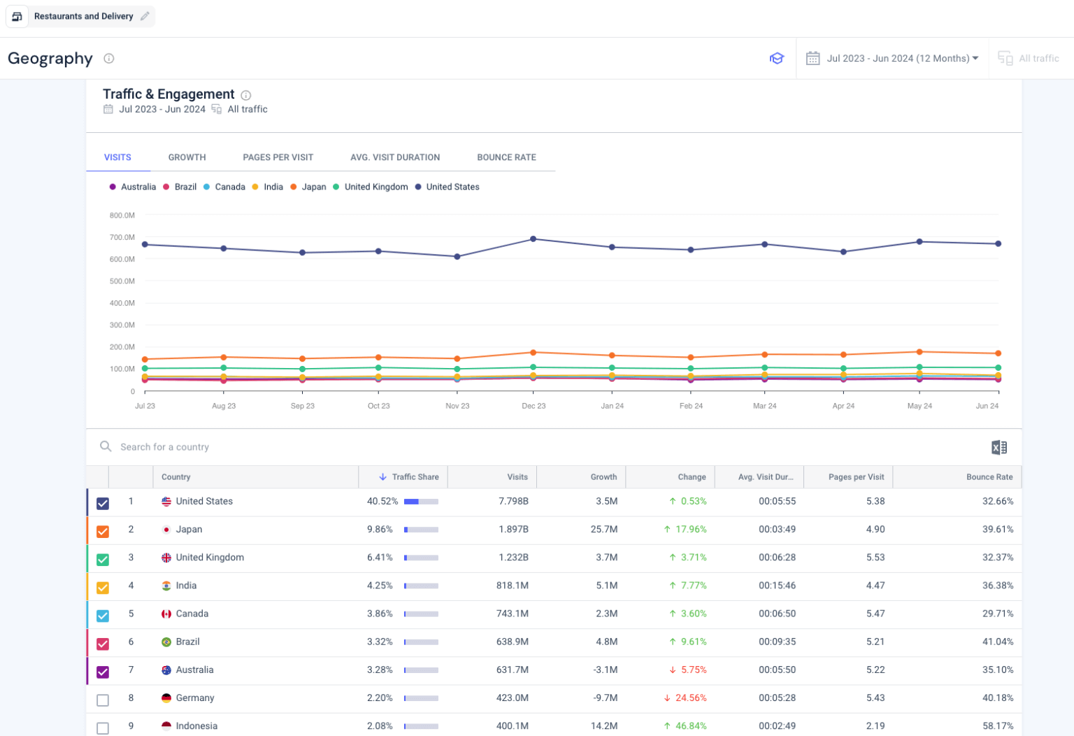Click the All traffic filter icon
This screenshot has height=736, width=1074.
[1005, 59]
